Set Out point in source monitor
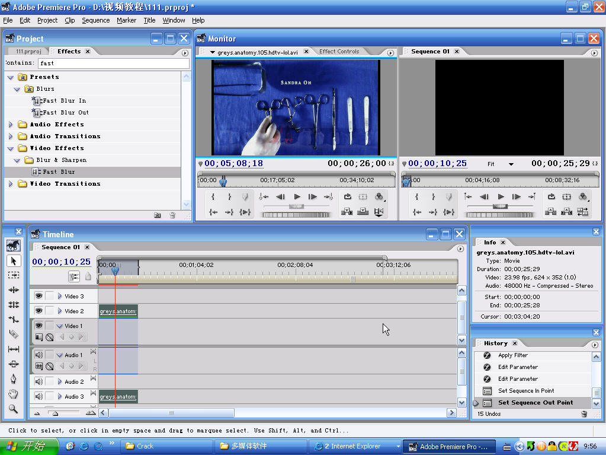This screenshot has height=455, width=606. pyautogui.click(x=229, y=197)
